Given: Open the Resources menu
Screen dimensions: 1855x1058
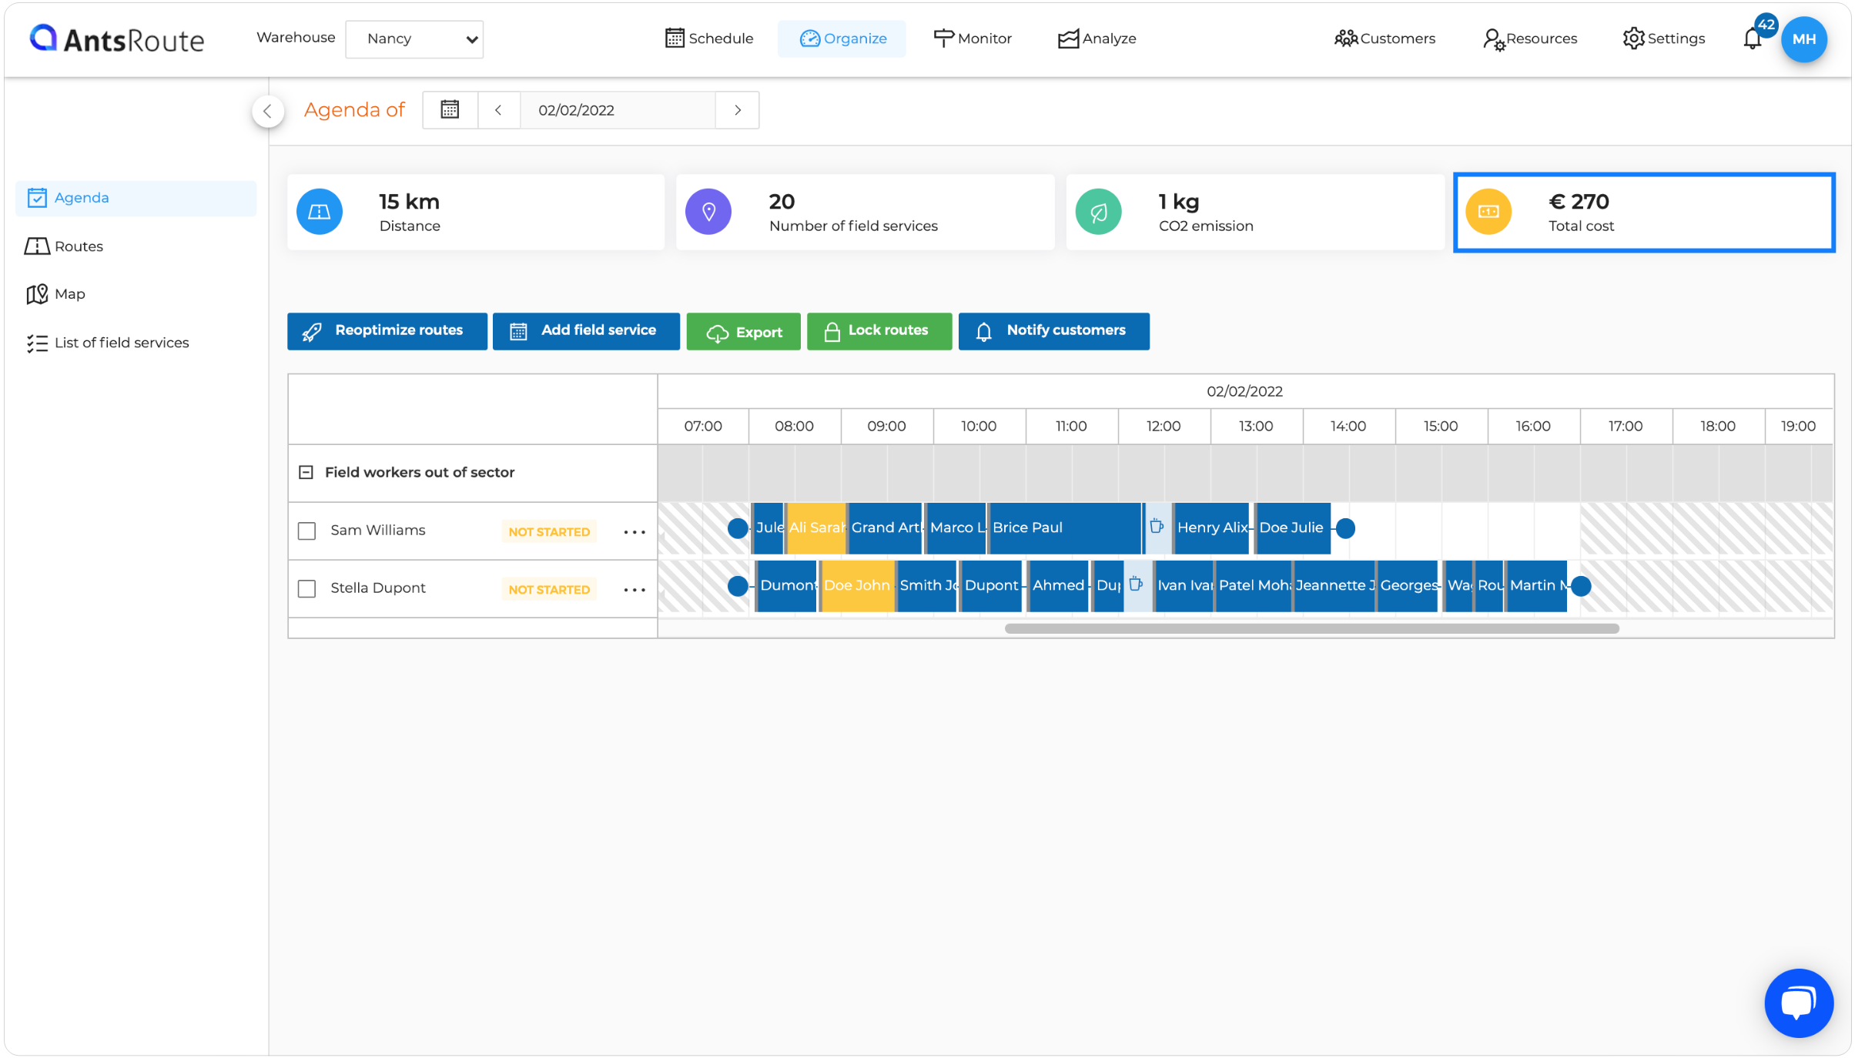Looking at the screenshot, I should pyautogui.click(x=1530, y=39).
